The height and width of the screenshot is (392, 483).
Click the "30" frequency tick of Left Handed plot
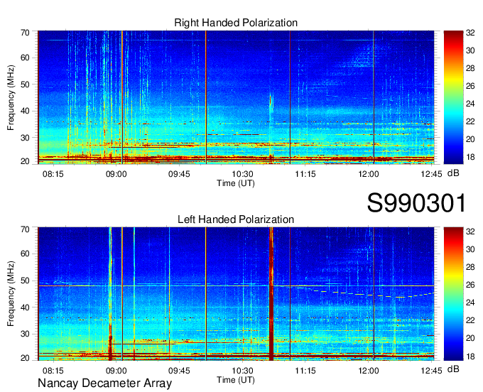pyautogui.click(x=25, y=334)
